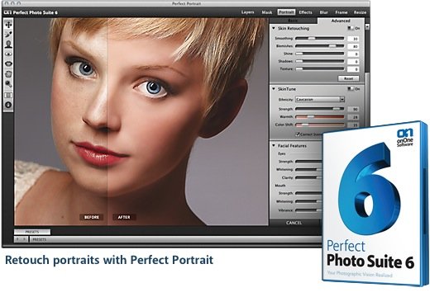
Task: Collapse the Facial Features section
Action: click(x=274, y=145)
